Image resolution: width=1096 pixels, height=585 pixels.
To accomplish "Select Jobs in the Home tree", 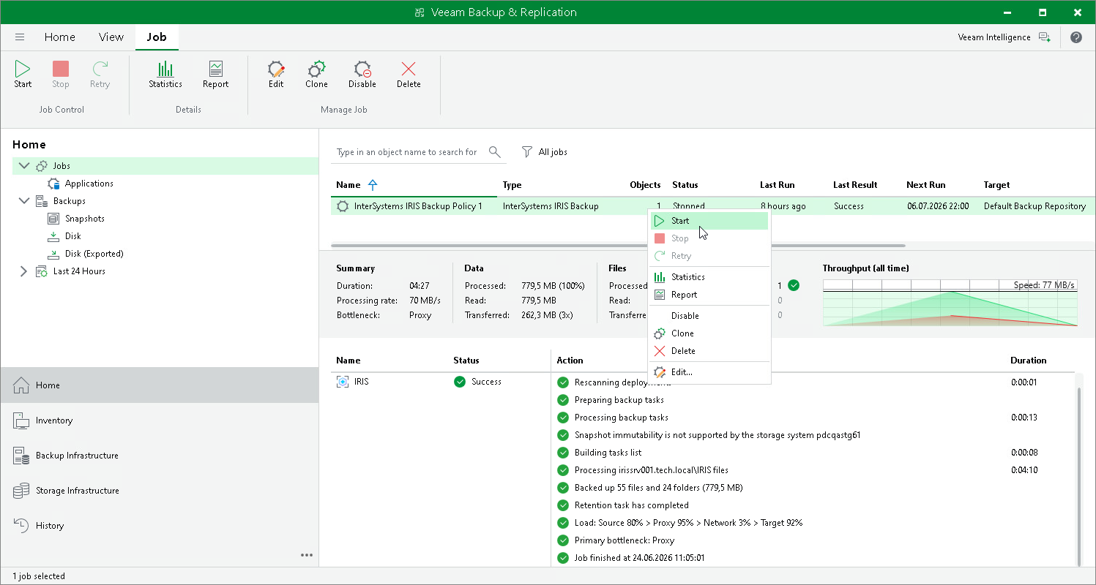I will (61, 166).
